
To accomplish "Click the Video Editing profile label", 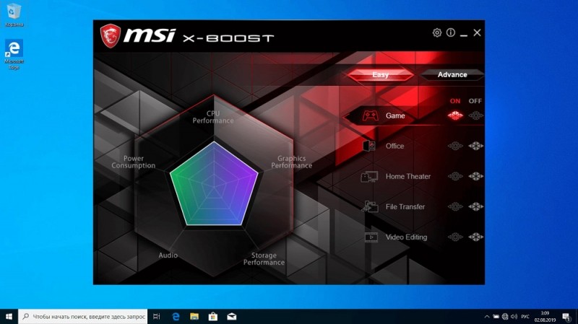I will pos(406,237).
